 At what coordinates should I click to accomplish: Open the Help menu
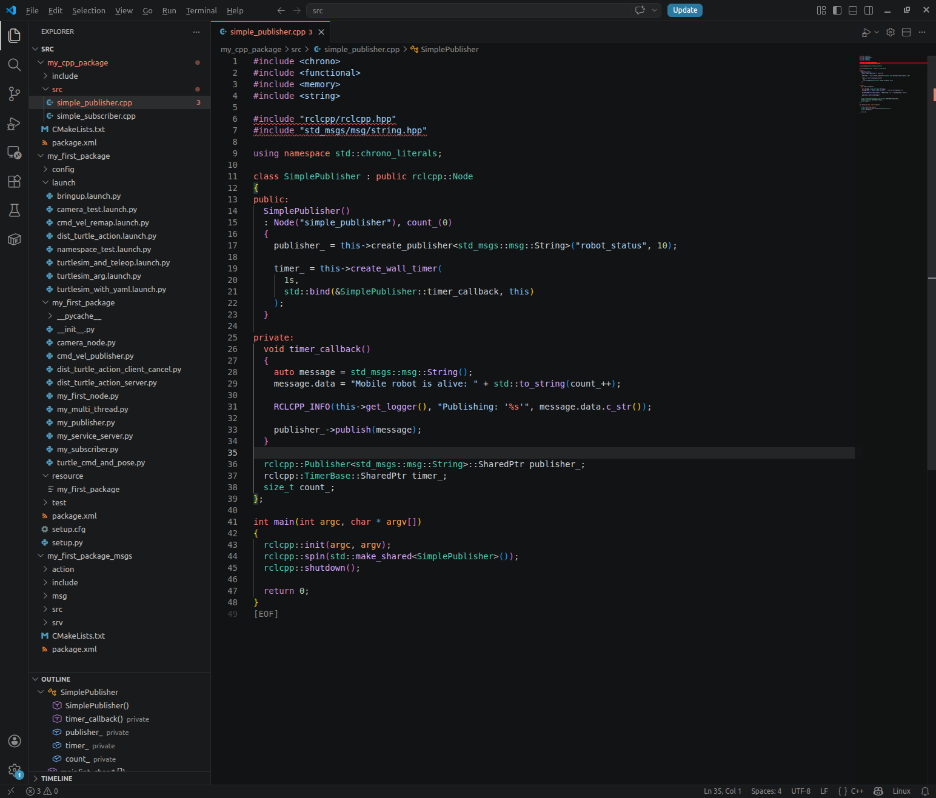[x=235, y=10]
